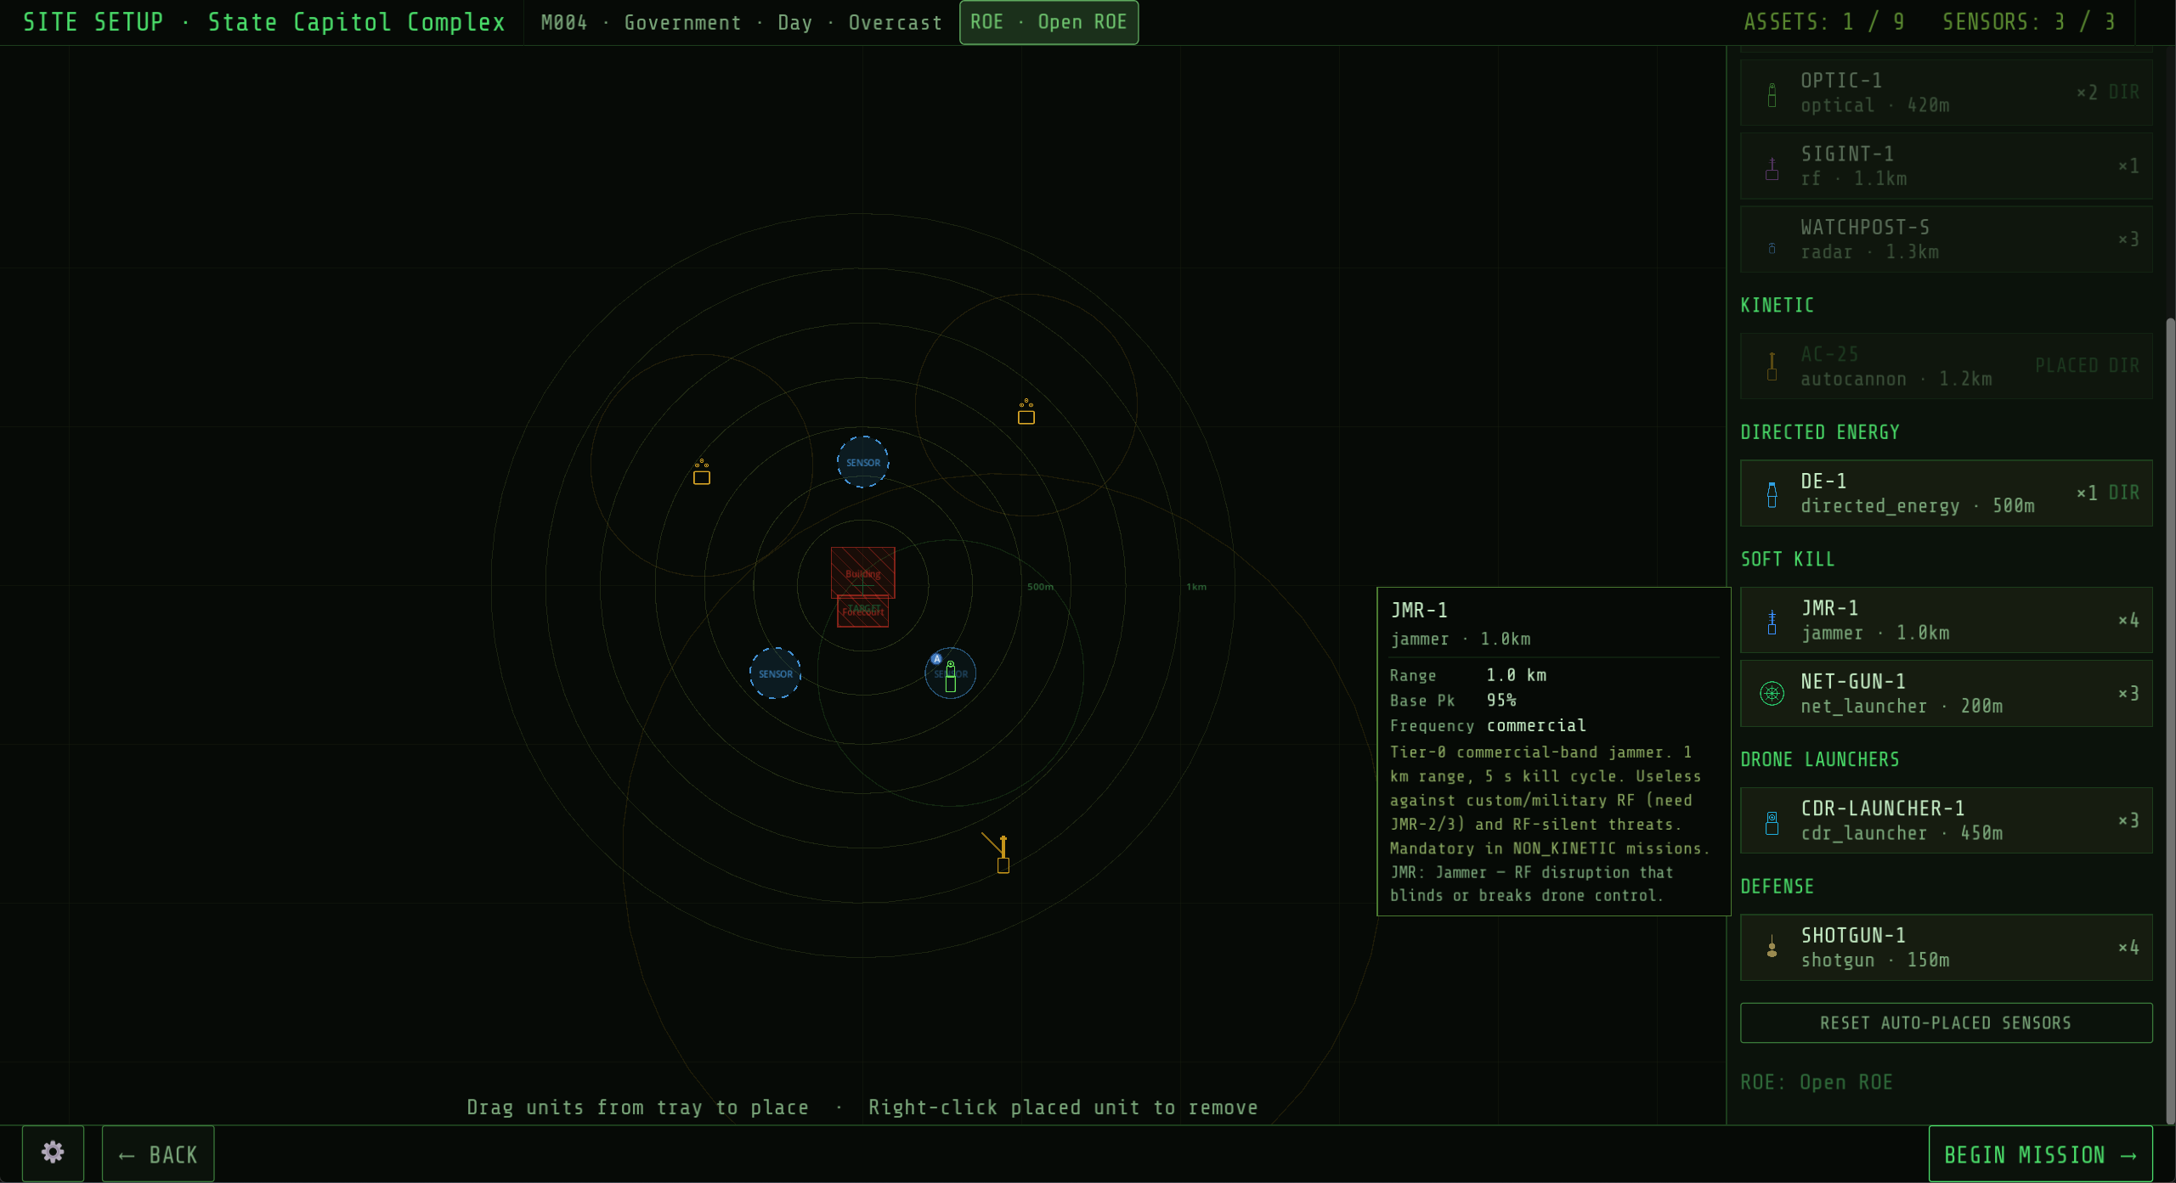Image resolution: width=2176 pixels, height=1183 pixels.
Task: Click the right tray scrollbar
Action: [2169, 722]
